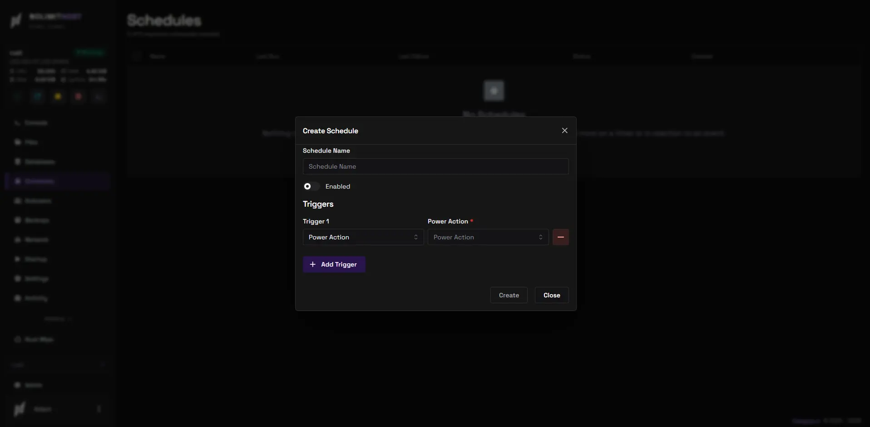Click the Power Action label with red asterisk
The width and height of the screenshot is (870, 427).
(x=450, y=221)
